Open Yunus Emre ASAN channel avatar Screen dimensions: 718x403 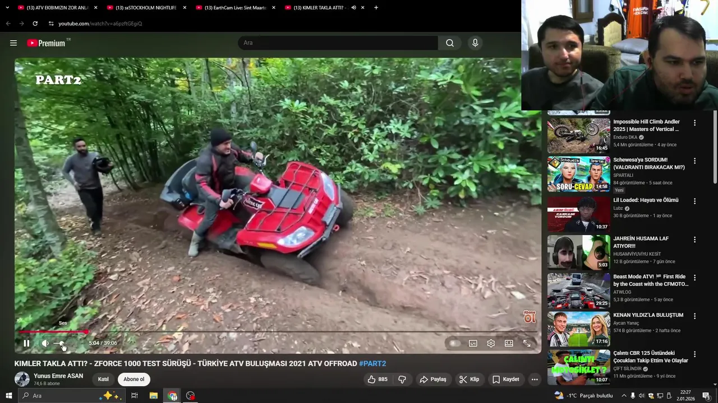(22, 379)
